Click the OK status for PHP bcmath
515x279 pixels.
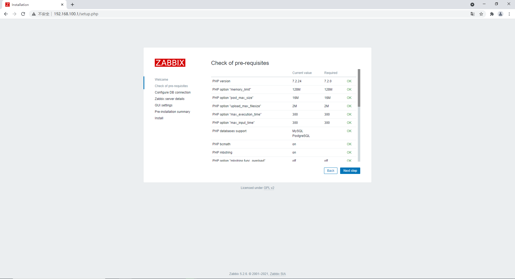[x=349, y=144]
